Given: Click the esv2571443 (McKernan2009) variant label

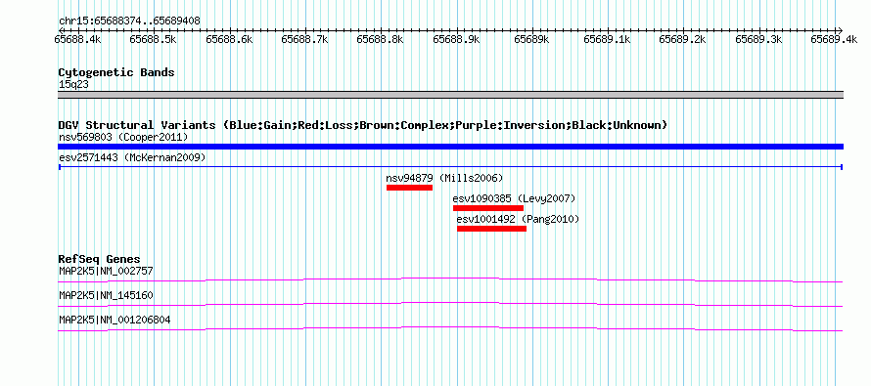Looking at the screenshot, I should click(x=132, y=157).
